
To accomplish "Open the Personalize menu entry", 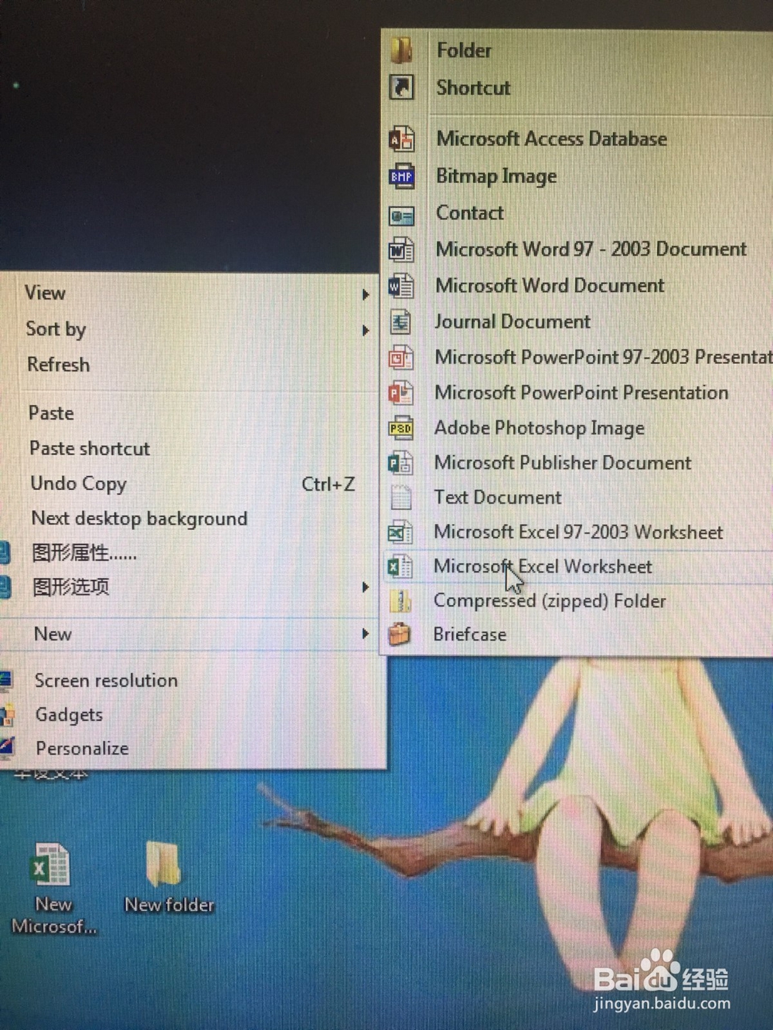I will pyautogui.click(x=82, y=748).
